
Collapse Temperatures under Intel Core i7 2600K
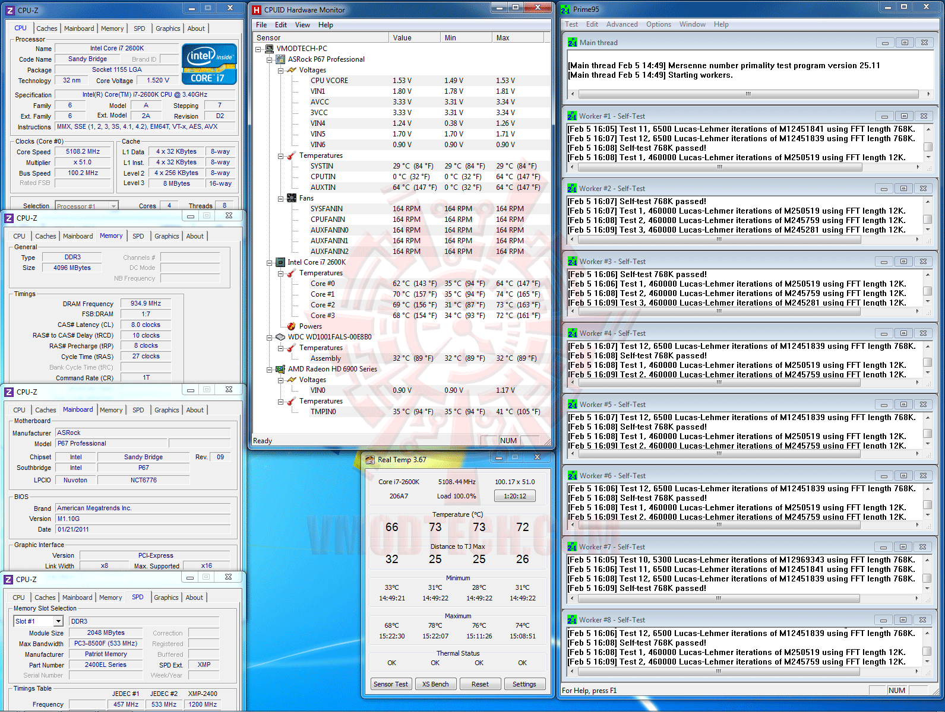point(281,274)
